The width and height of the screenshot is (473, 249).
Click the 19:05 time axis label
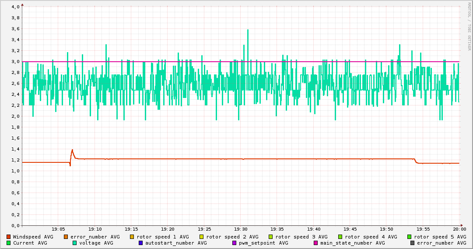tap(58, 229)
